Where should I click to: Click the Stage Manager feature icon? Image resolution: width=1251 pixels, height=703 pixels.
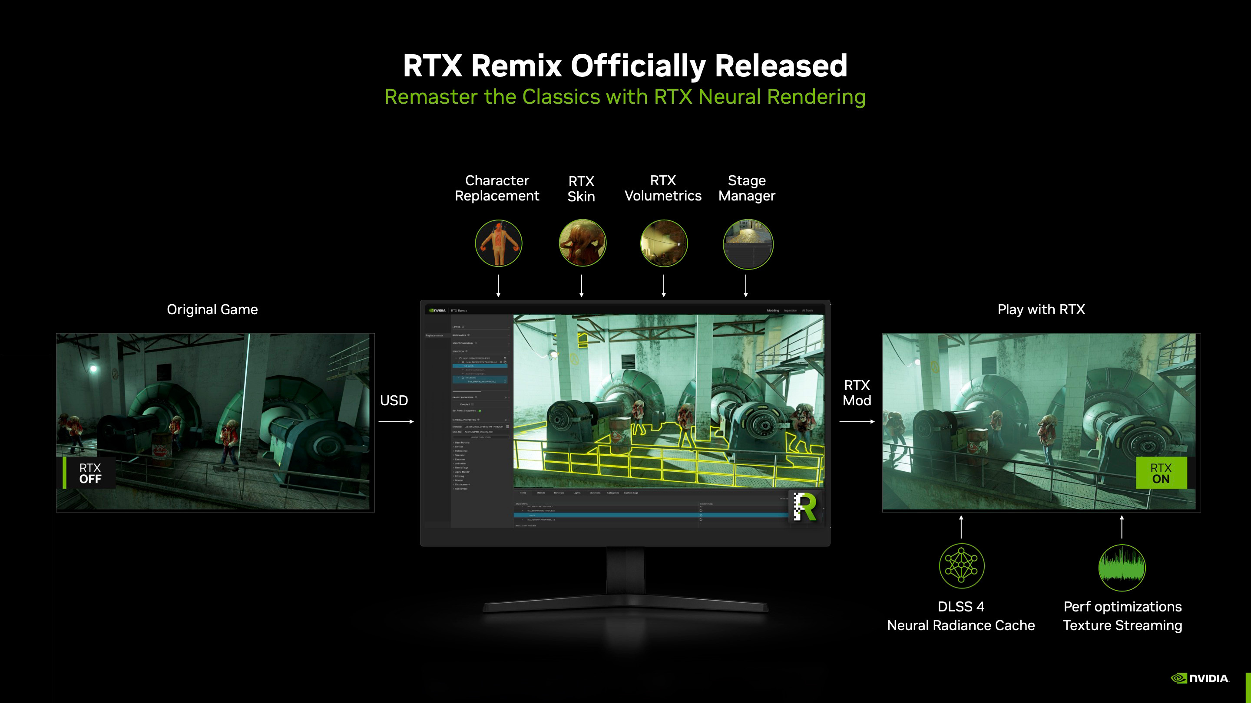pos(748,244)
